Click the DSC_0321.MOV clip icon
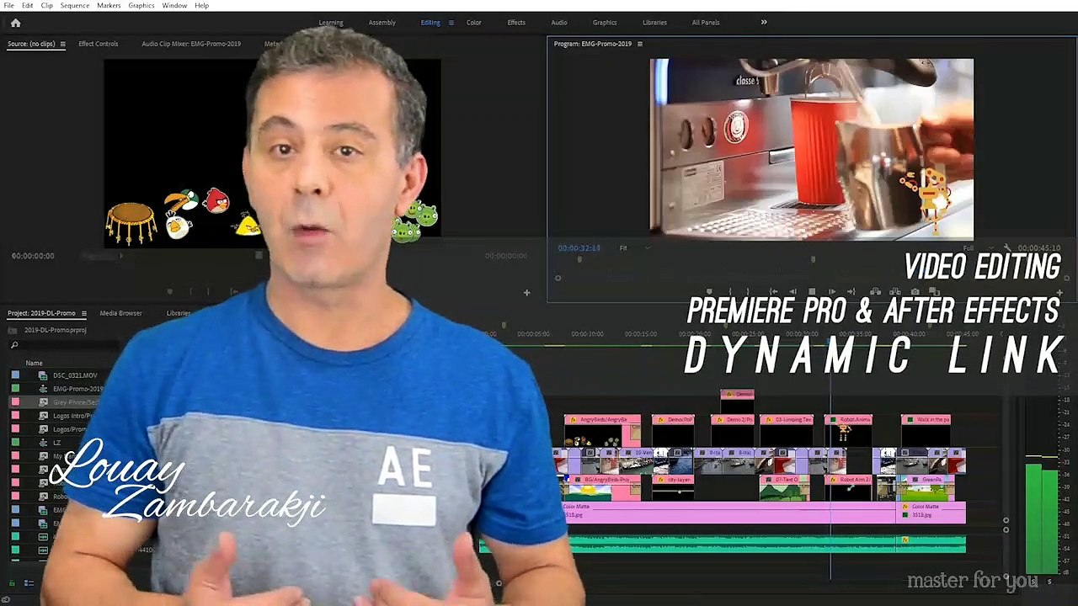Screen dimensions: 1078x606 (x=43, y=375)
